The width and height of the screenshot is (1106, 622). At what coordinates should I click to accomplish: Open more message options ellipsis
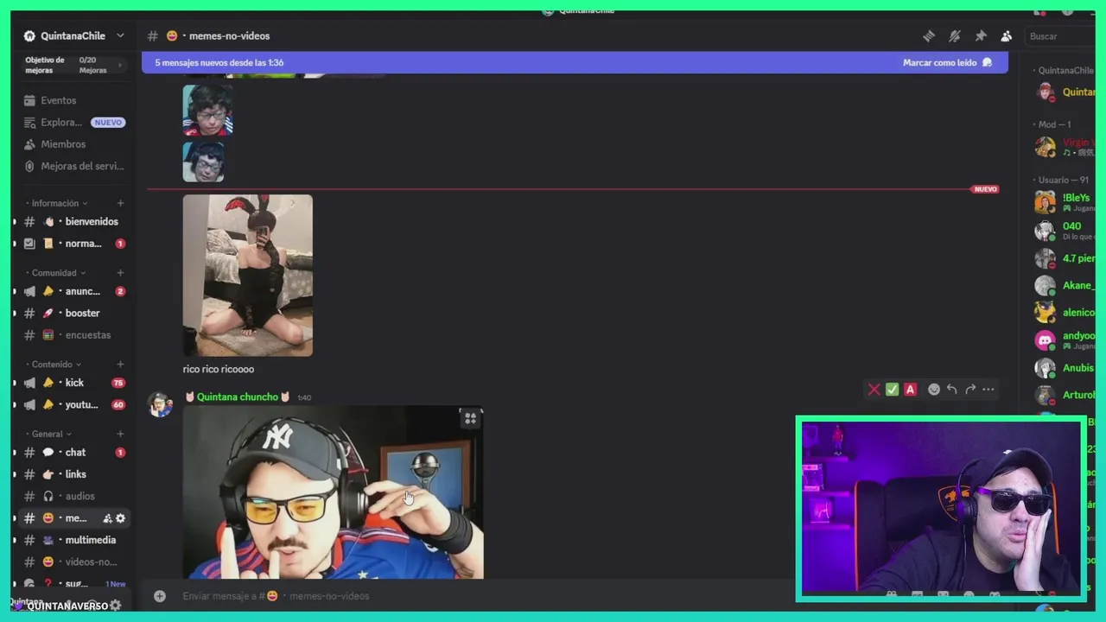[988, 390]
